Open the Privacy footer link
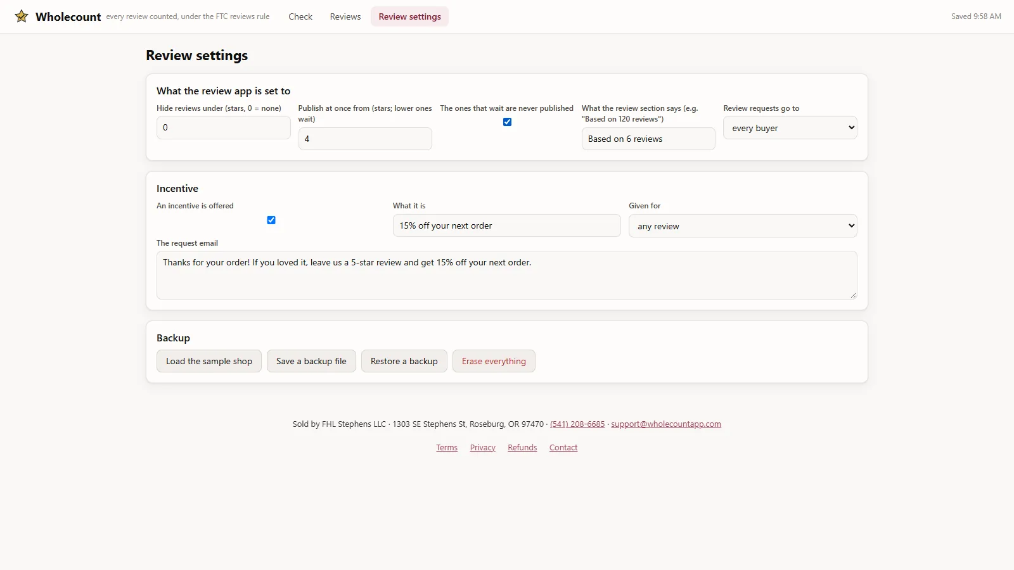The image size is (1014, 570). (x=483, y=448)
